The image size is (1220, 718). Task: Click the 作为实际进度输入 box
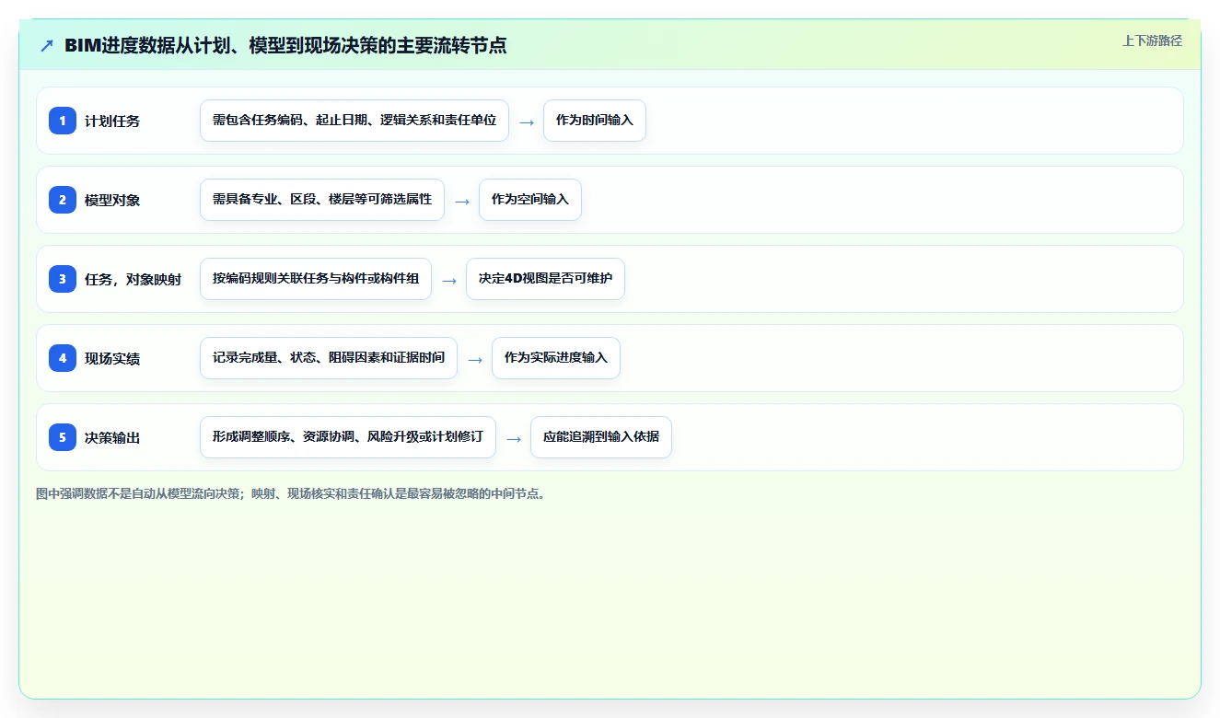[556, 358]
